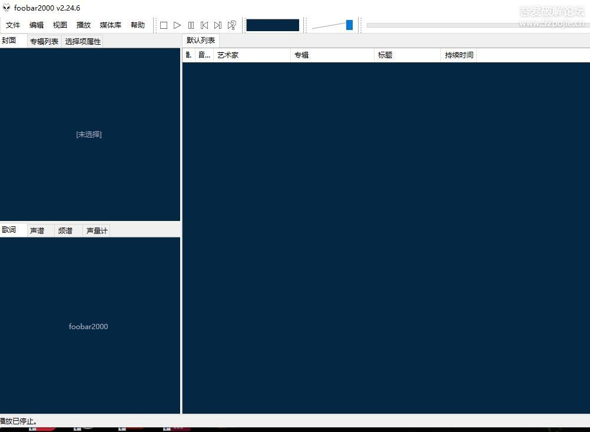Select the 声量计 tab

97,230
